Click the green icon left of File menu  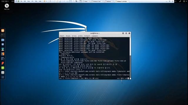[x=19, y=1]
